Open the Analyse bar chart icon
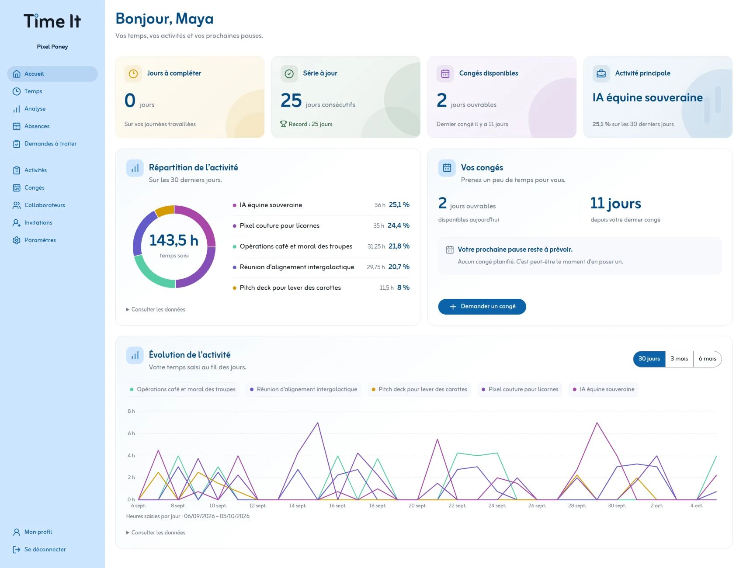743x568 pixels. [x=17, y=109]
